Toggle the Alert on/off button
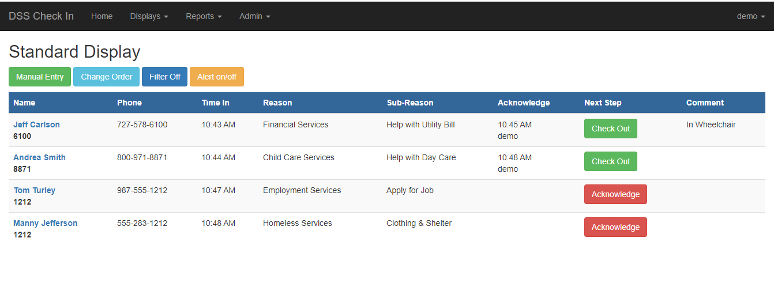The width and height of the screenshot is (774, 302). click(216, 77)
